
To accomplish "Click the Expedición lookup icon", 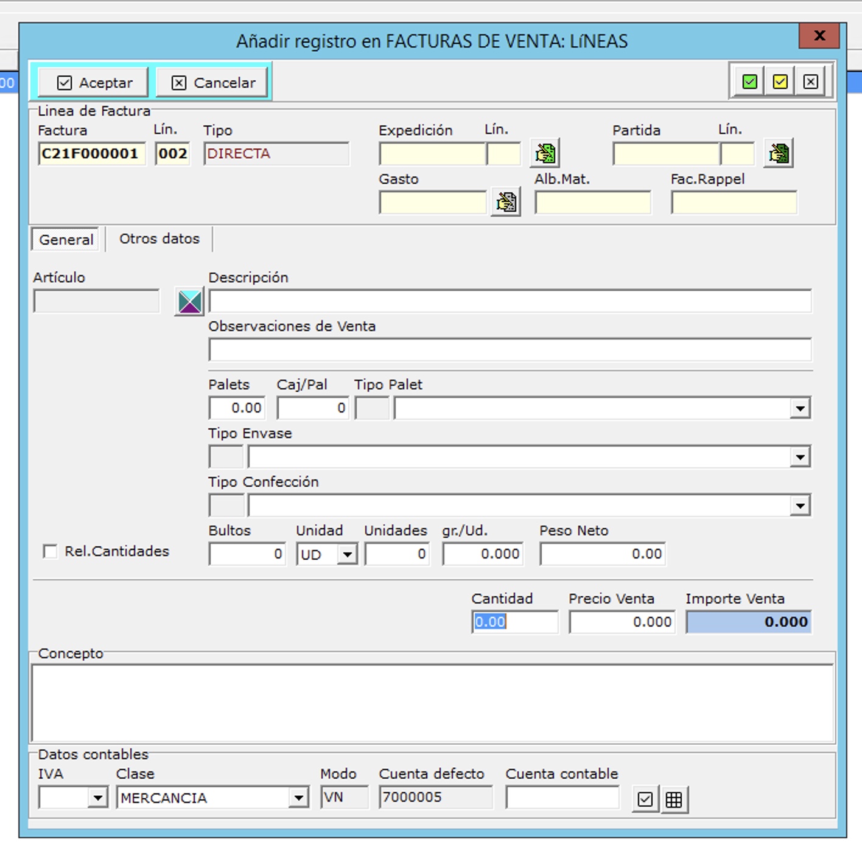I will click(x=545, y=153).
